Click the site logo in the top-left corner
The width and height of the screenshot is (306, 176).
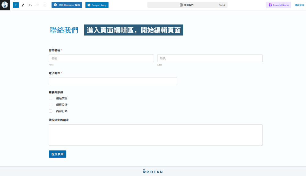point(5,5)
